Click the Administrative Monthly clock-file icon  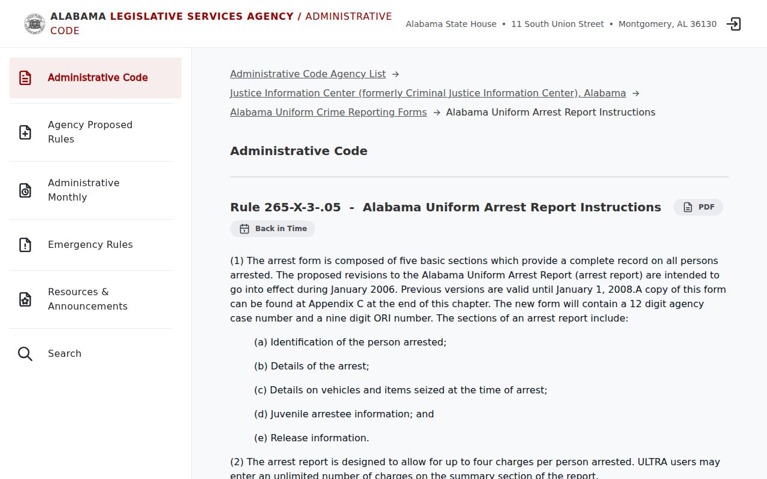[25, 190]
